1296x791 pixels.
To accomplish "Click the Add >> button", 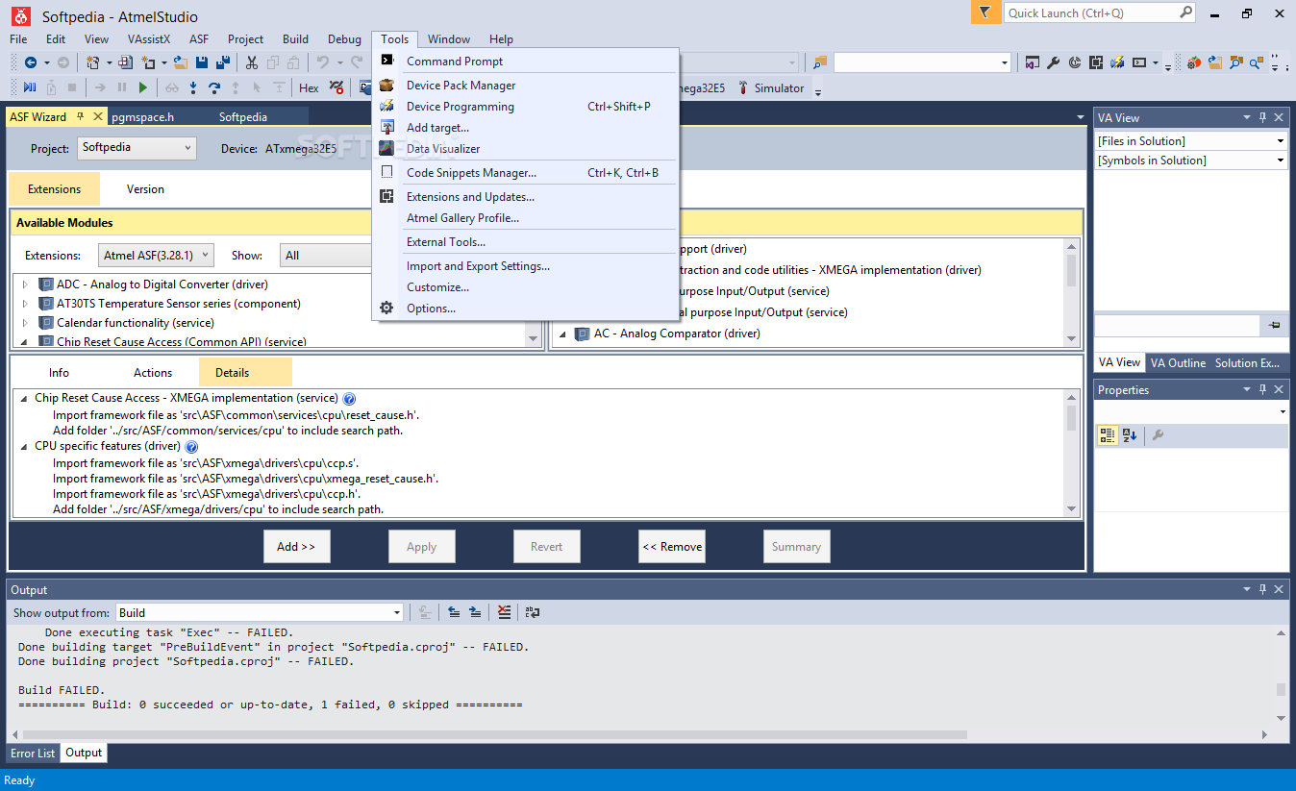I will pos(296,547).
